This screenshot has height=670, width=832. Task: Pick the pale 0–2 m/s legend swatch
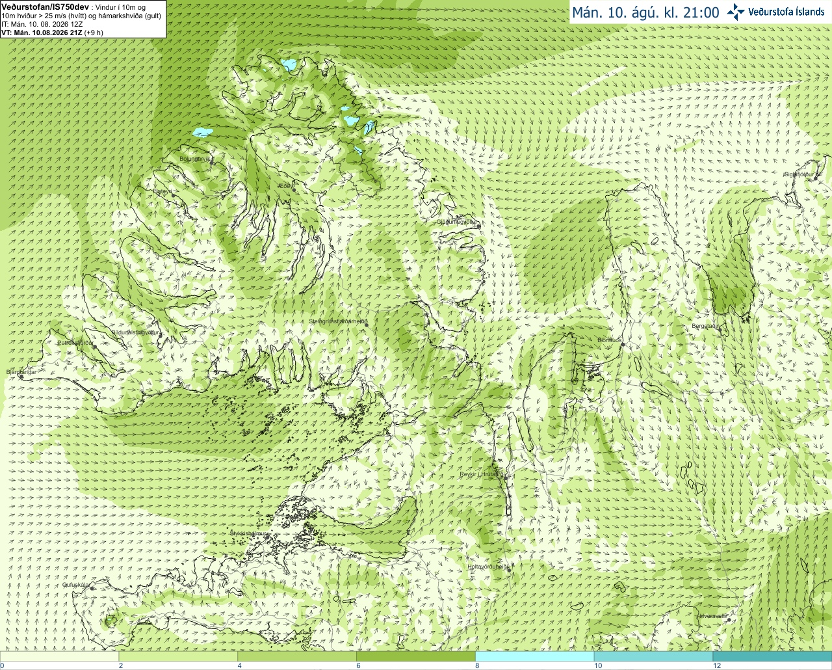click(x=59, y=656)
